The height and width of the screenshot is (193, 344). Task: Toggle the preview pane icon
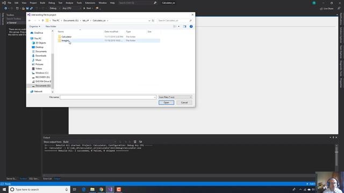click(184, 26)
